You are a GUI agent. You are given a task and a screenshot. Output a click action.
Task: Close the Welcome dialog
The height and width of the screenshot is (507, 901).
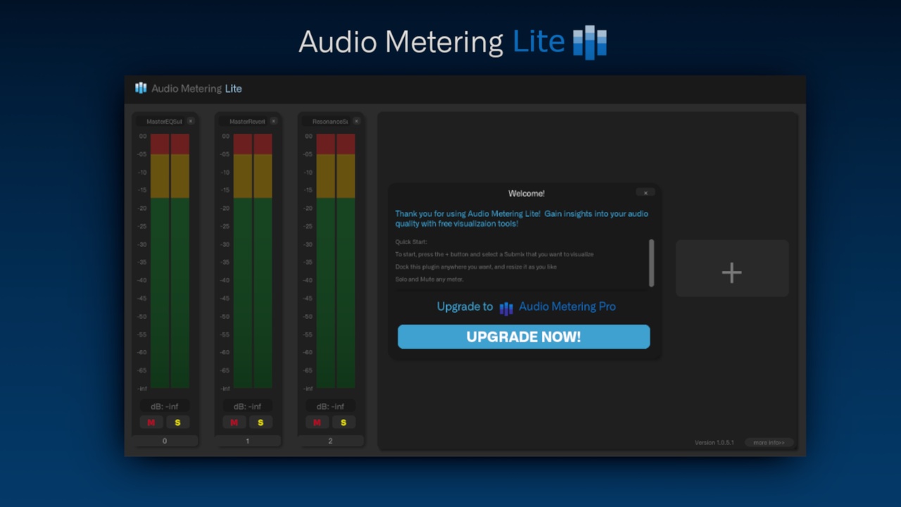645,193
